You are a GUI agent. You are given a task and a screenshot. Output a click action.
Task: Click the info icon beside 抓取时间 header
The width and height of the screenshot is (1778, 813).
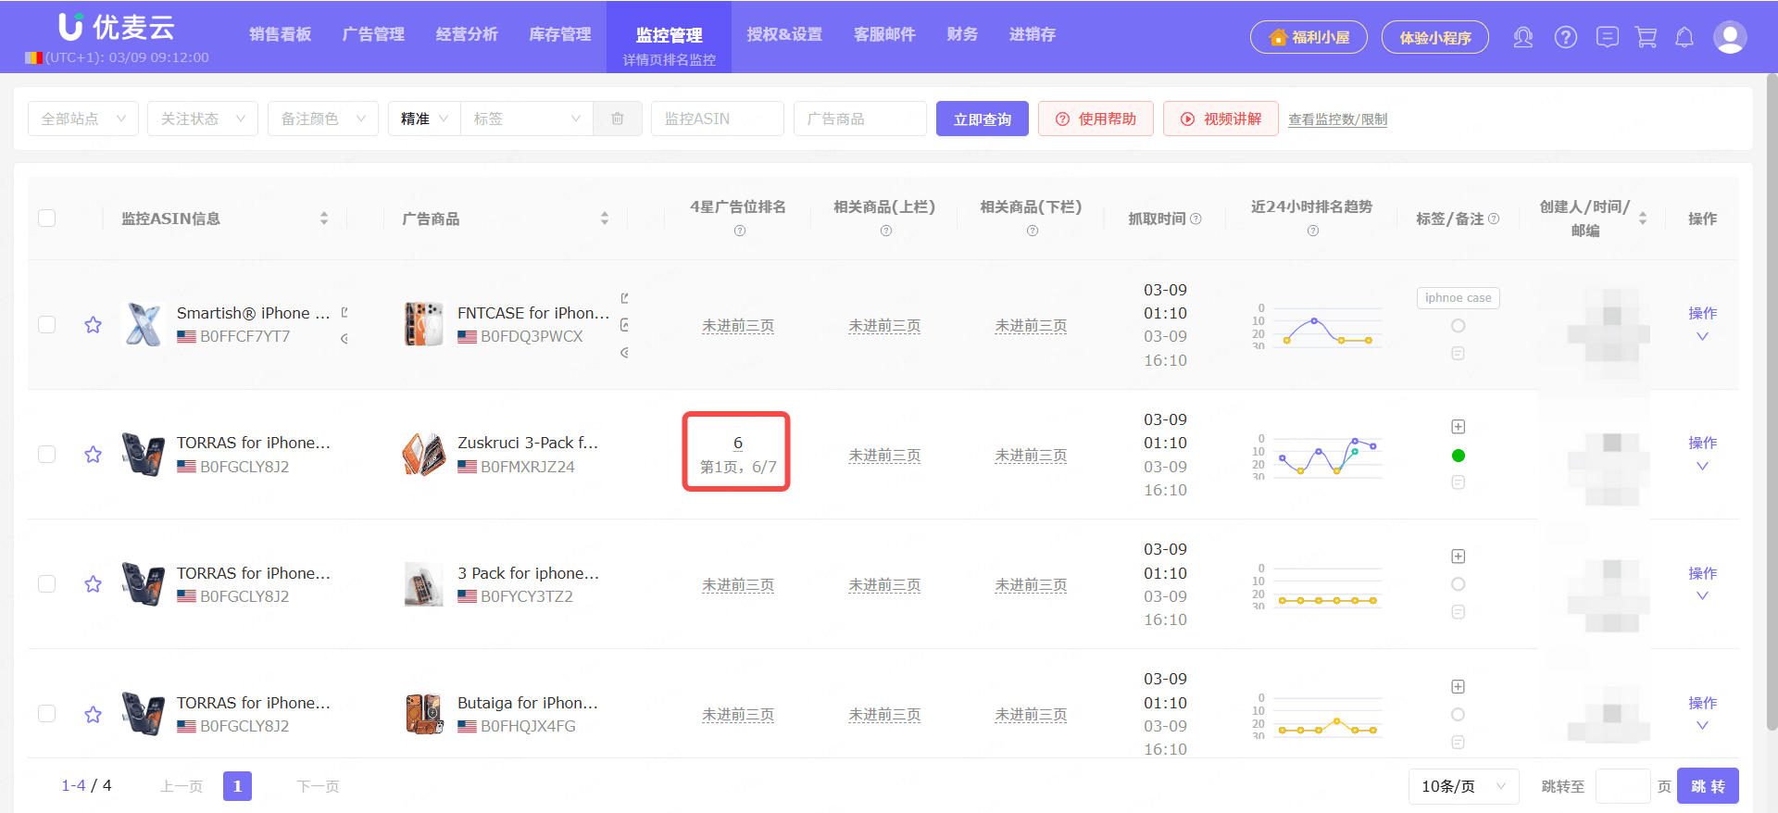(1196, 219)
